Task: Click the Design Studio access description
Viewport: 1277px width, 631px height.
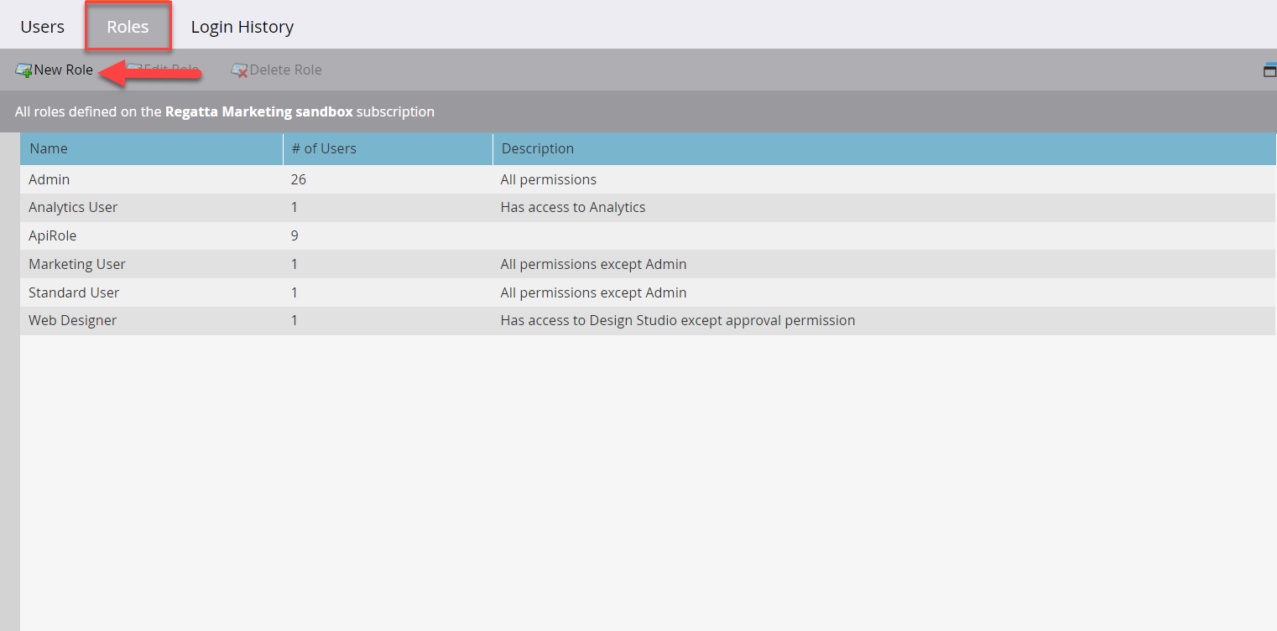Action: click(678, 320)
